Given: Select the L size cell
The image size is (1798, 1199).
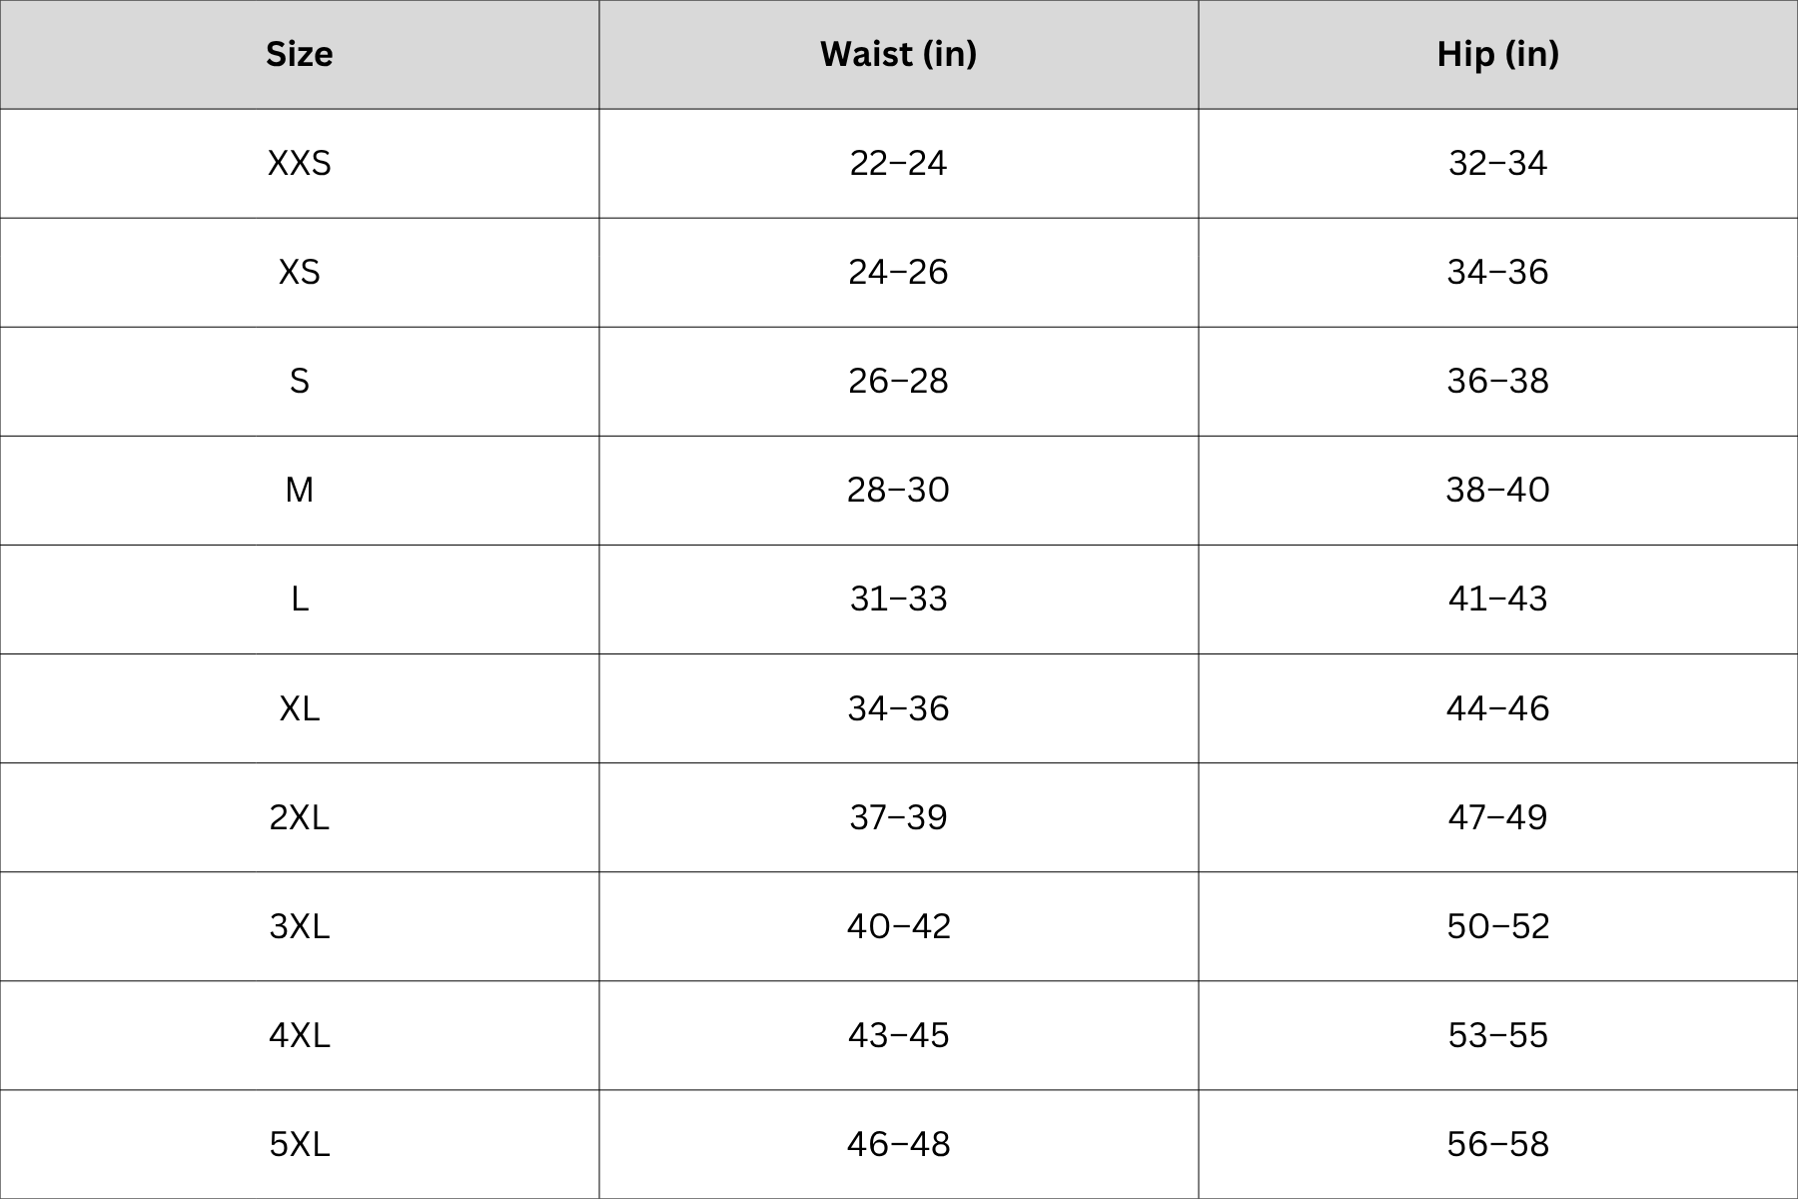Looking at the screenshot, I should click(x=300, y=599).
